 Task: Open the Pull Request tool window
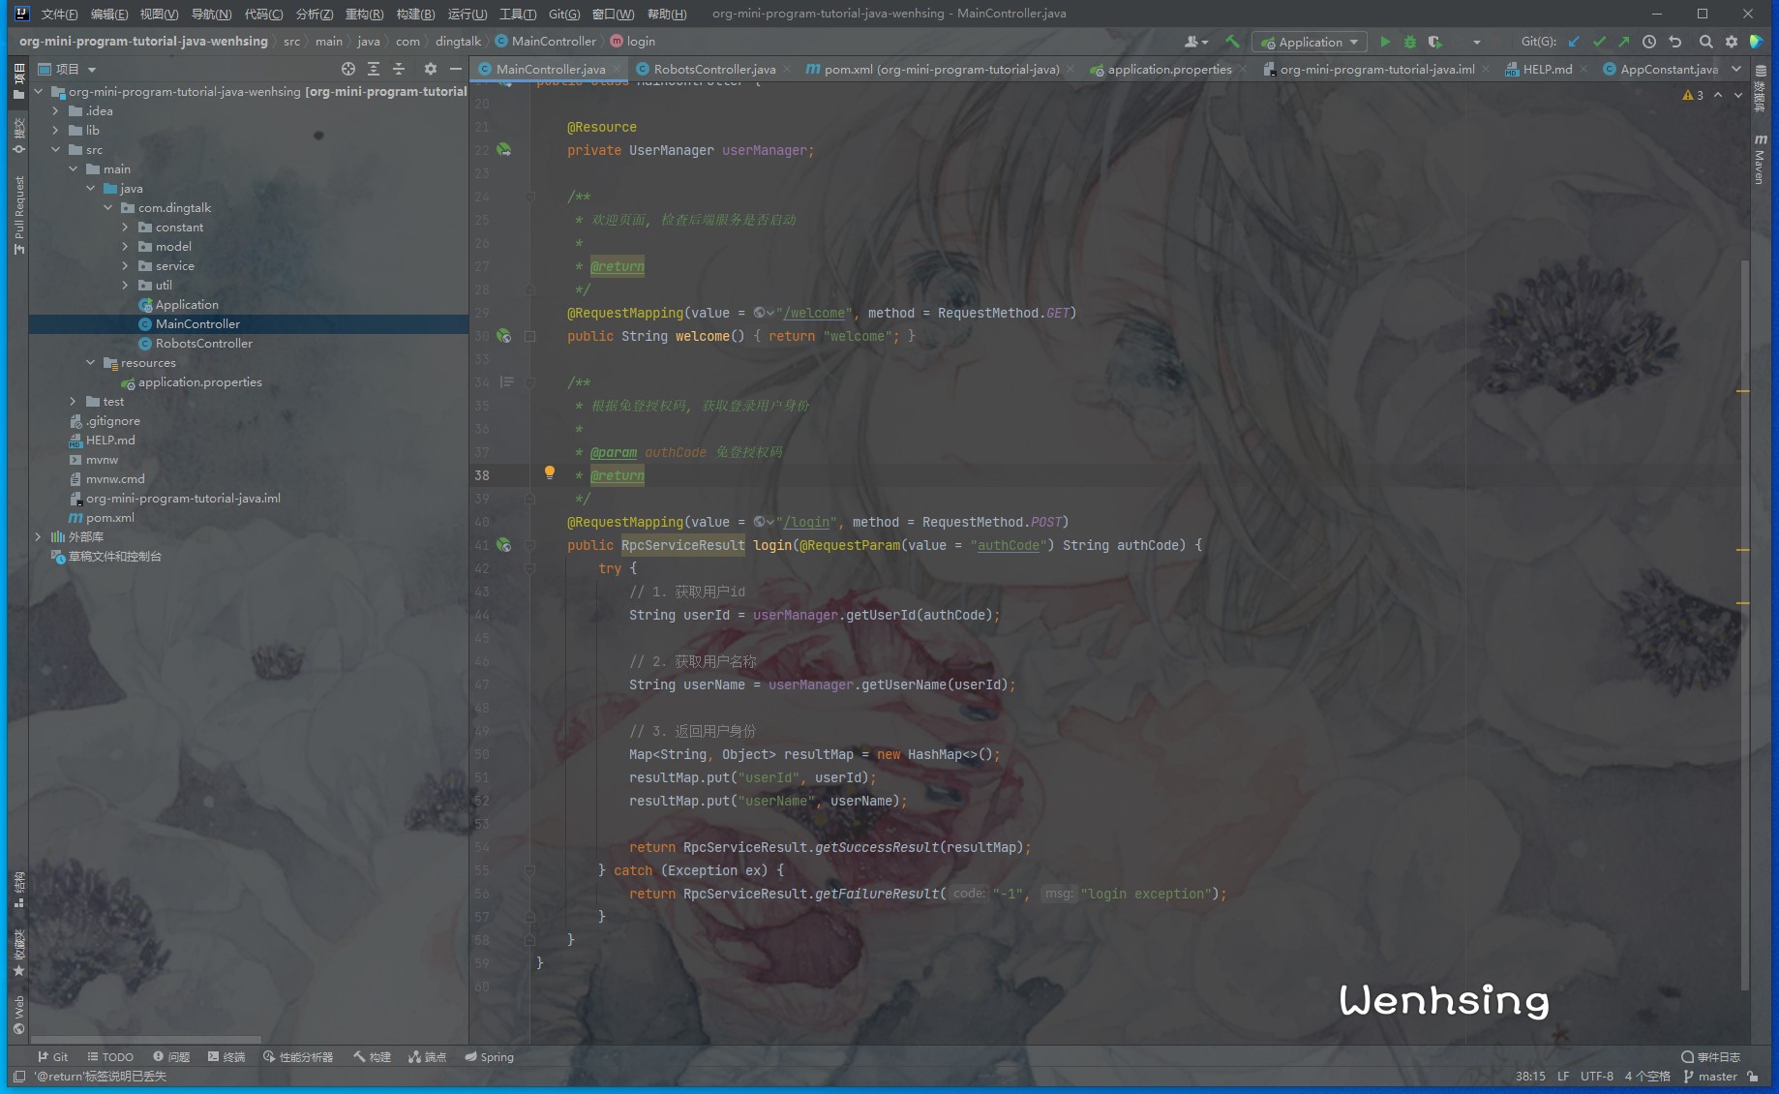(18, 215)
